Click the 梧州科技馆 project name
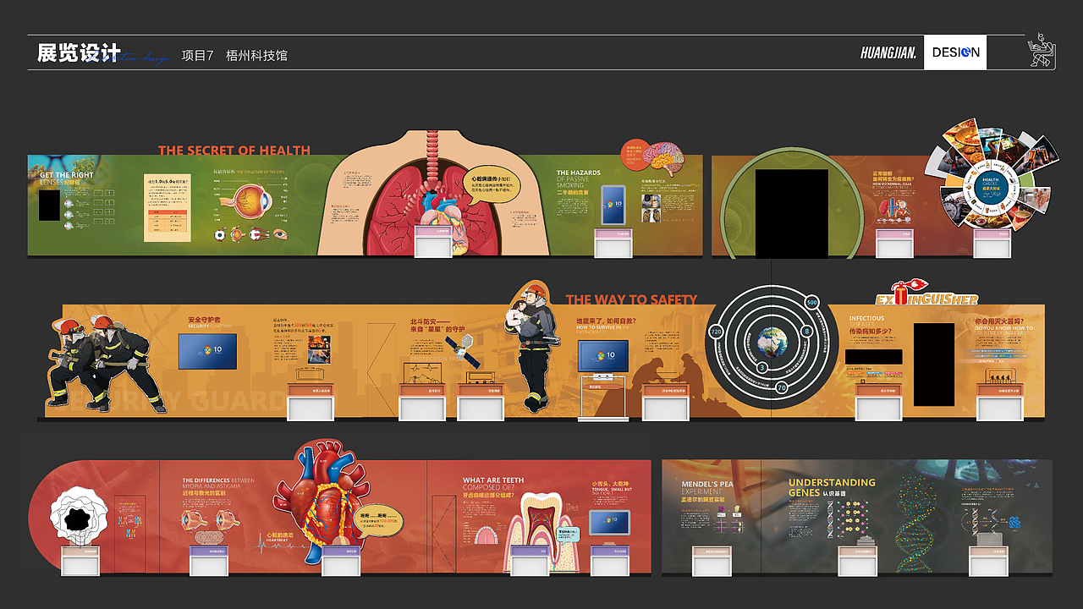 (x=256, y=55)
